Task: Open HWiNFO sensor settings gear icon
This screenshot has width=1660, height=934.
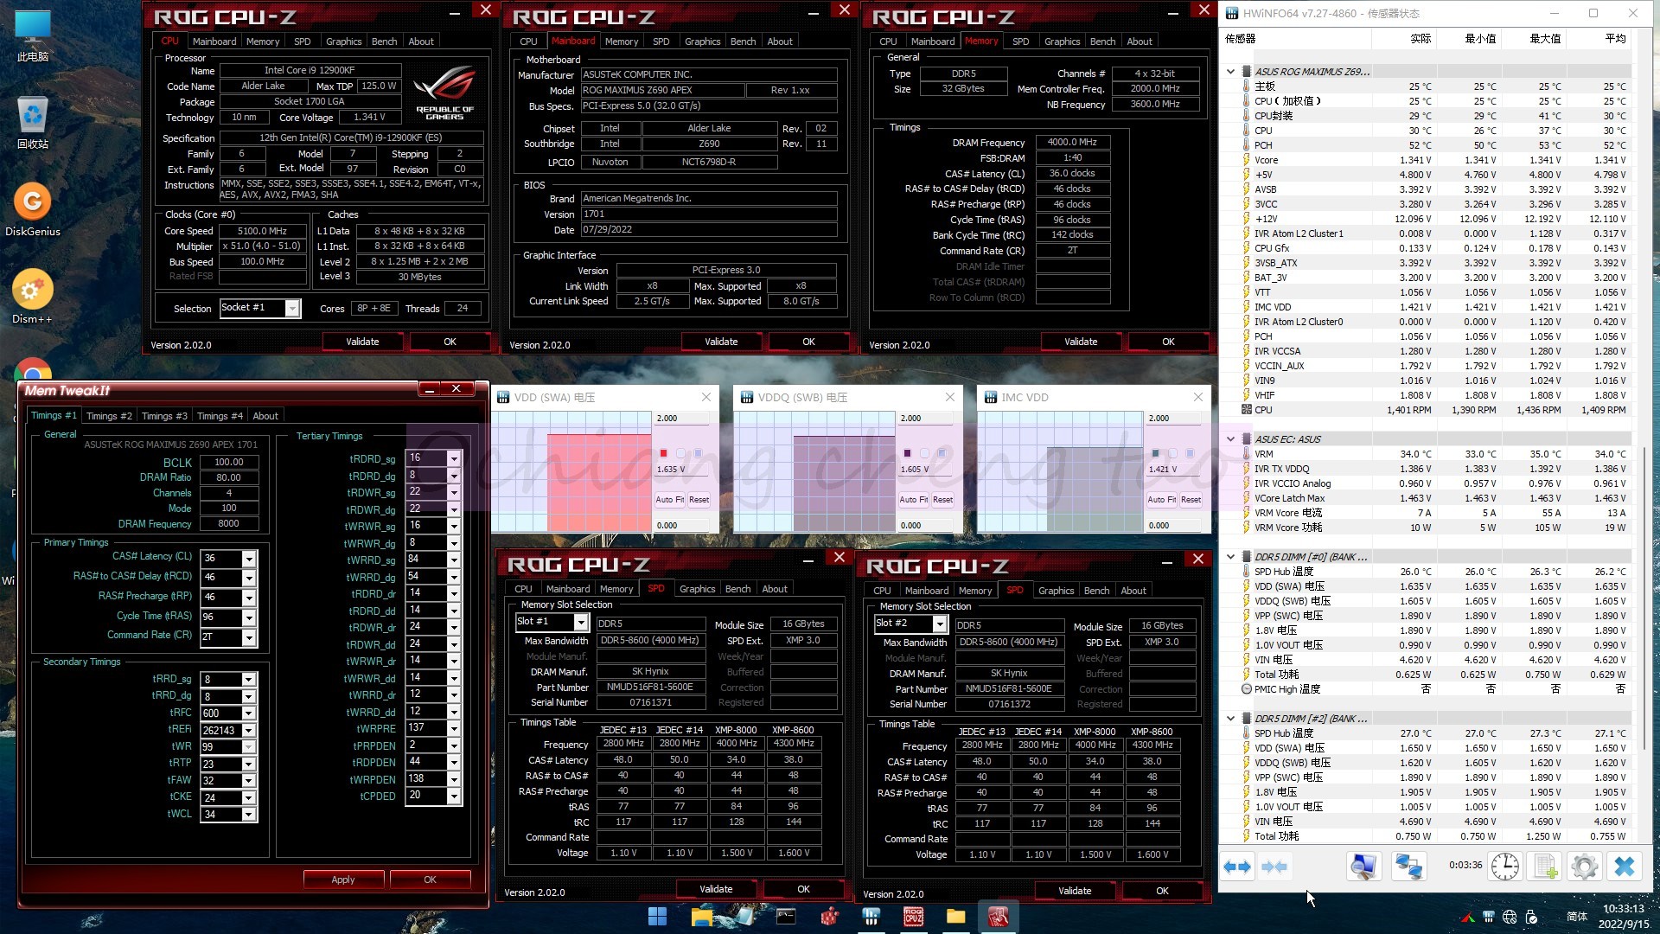Action: (x=1585, y=867)
